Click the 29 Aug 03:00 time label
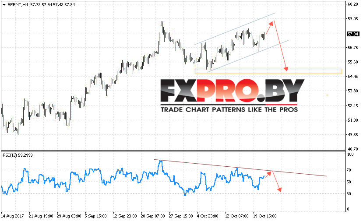This screenshot has width=363, height=221. tap(69, 216)
